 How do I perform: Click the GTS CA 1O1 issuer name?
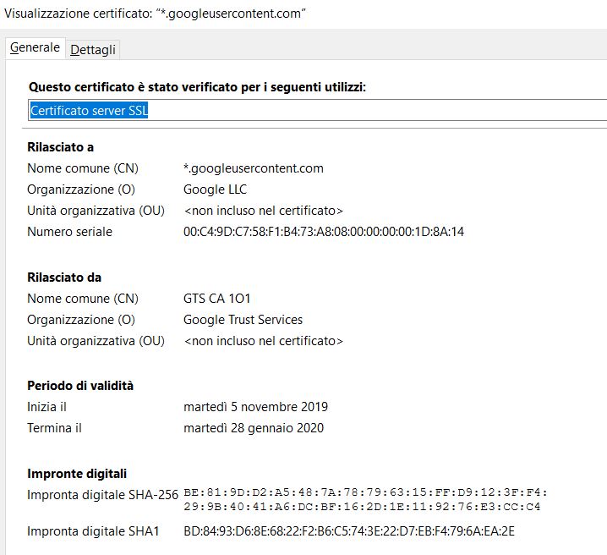[x=216, y=299]
